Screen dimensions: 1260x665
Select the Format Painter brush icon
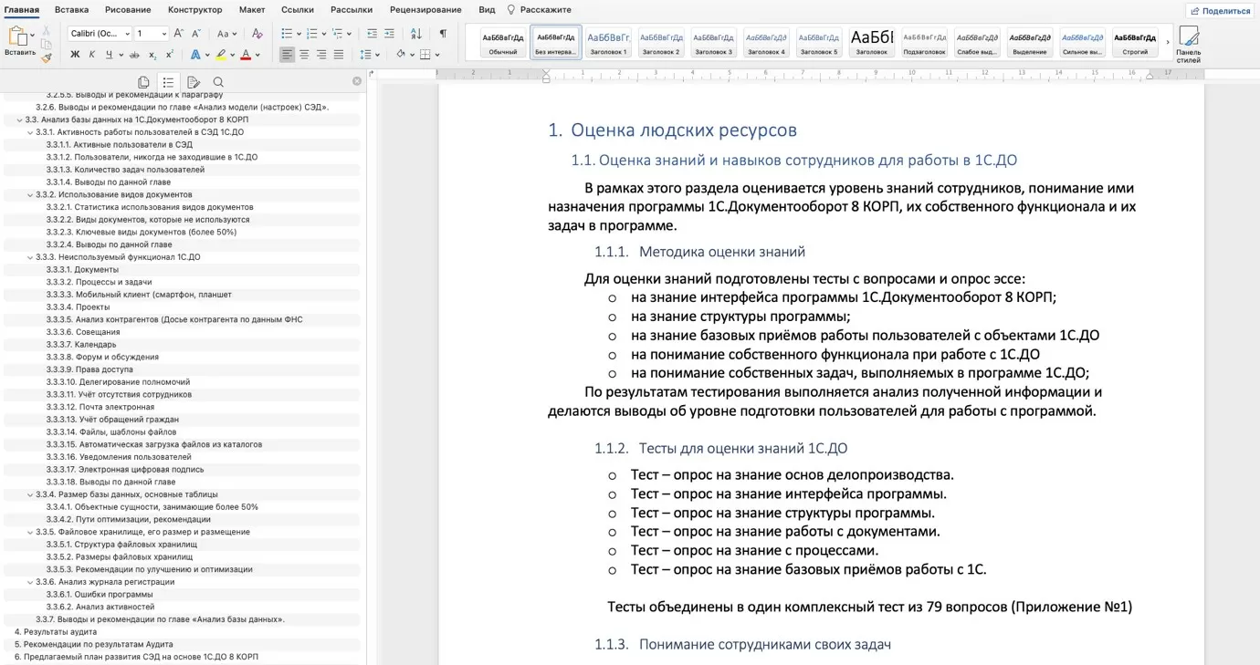click(46, 57)
